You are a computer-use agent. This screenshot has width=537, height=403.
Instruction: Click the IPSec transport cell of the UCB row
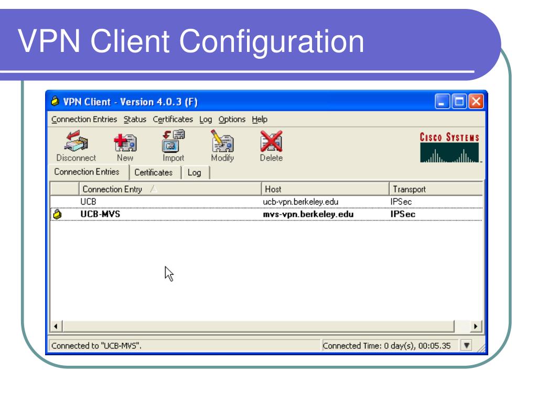401,202
